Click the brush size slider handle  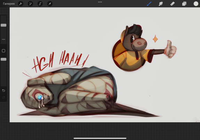3,25
